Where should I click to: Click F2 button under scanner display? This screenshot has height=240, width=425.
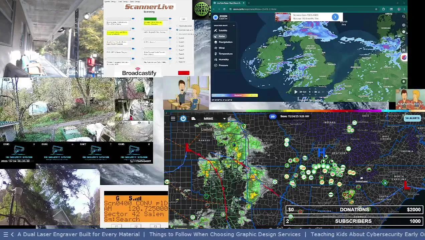click(x=136, y=227)
